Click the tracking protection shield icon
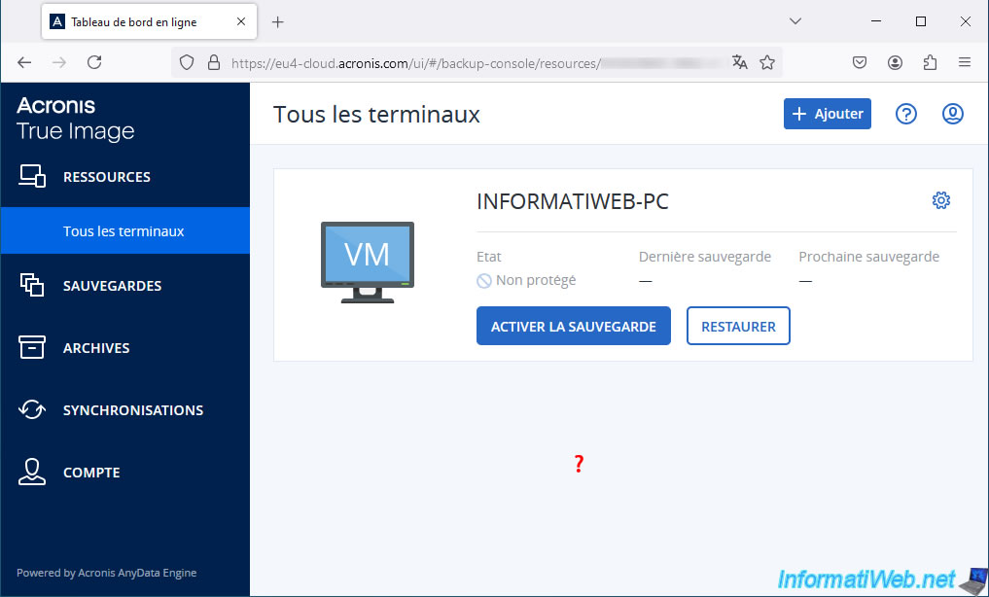The width and height of the screenshot is (989, 597). pyautogui.click(x=187, y=62)
